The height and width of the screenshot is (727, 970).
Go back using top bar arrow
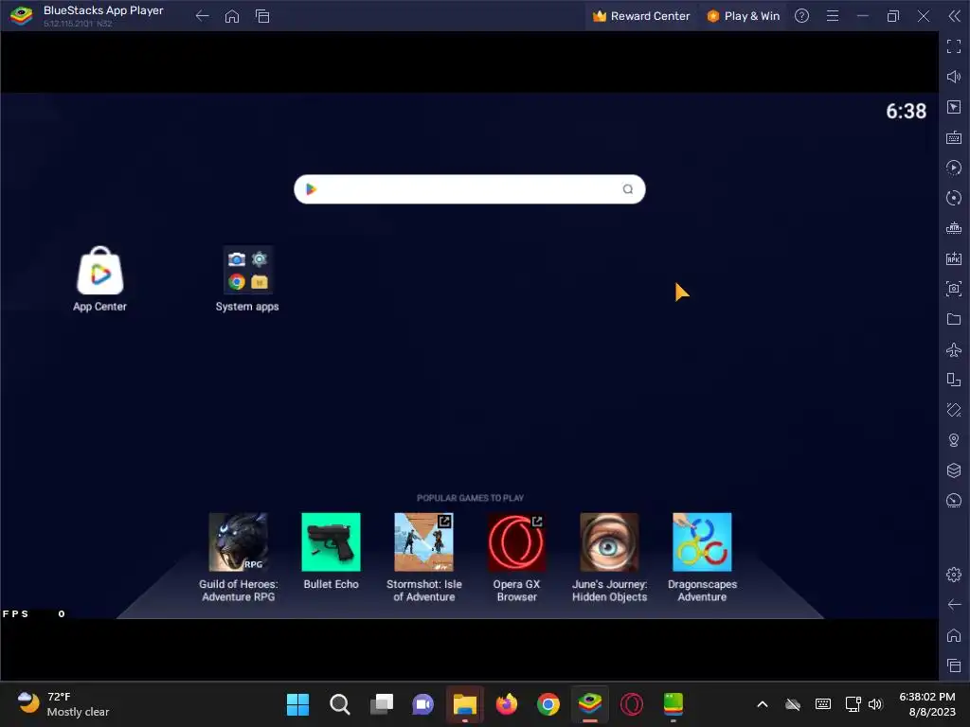click(203, 16)
